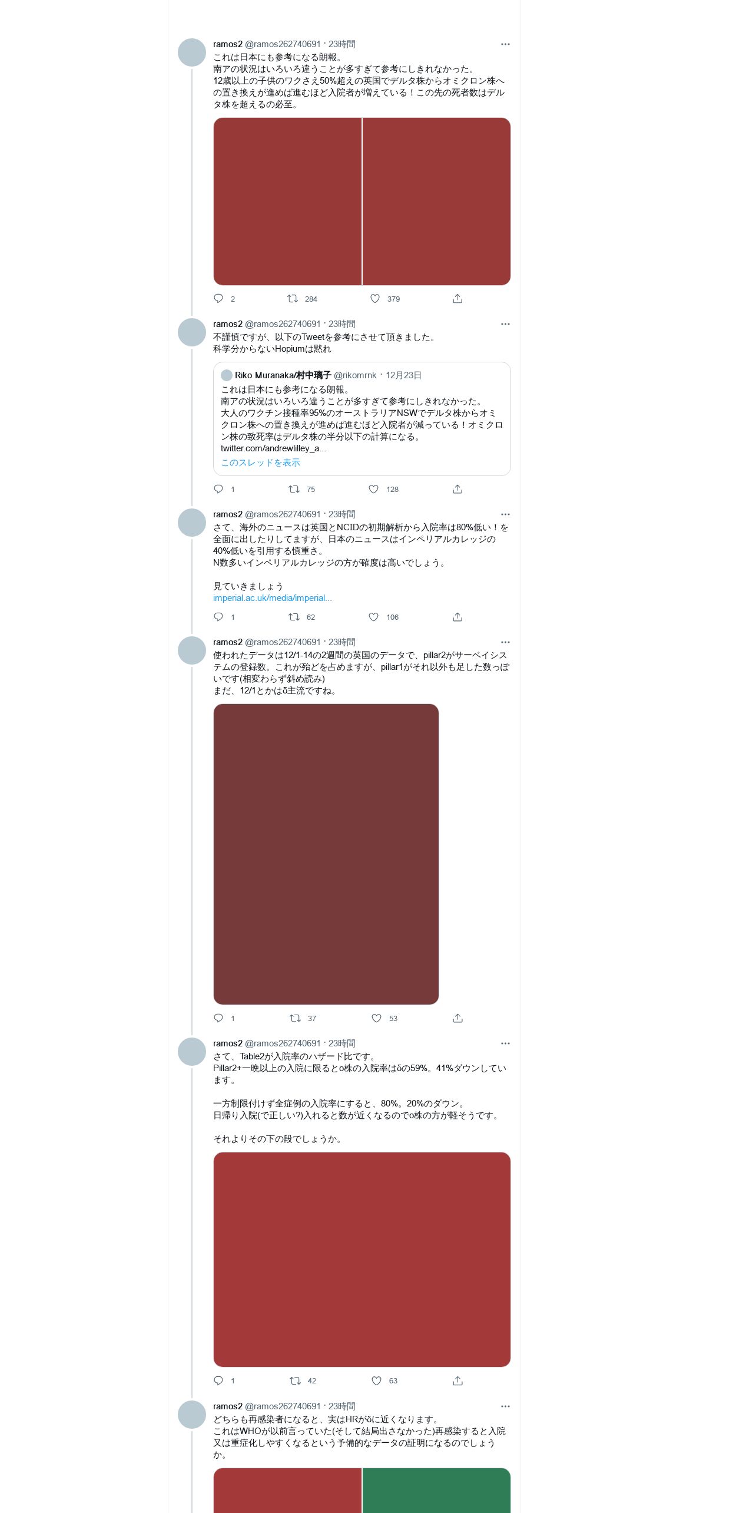The width and height of the screenshot is (756, 1513).
Task: Open the left red image in first tweet
Action: (287, 201)
